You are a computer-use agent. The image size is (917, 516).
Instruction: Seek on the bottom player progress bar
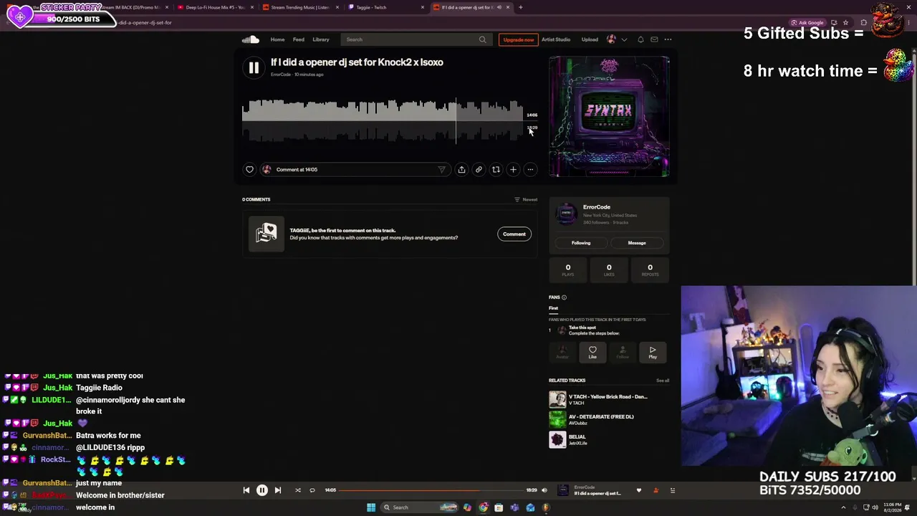coord(431,490)
